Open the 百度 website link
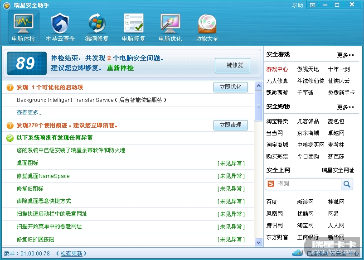Viewport: 364px width, 260px height. pyautogui.click(x=272, y=202)
